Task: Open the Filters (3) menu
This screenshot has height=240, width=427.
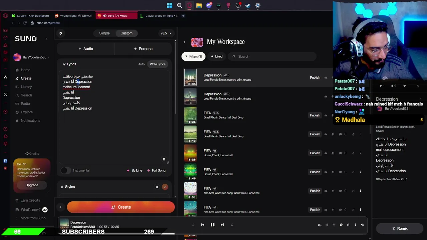Action: [193, 57]
